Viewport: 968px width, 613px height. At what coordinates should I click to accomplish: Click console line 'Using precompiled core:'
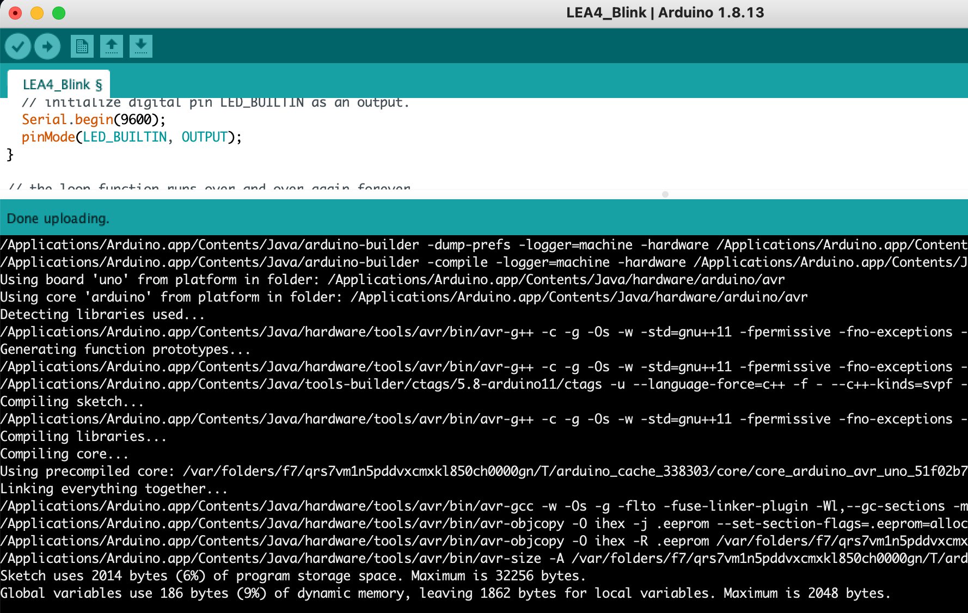(484, 471)
